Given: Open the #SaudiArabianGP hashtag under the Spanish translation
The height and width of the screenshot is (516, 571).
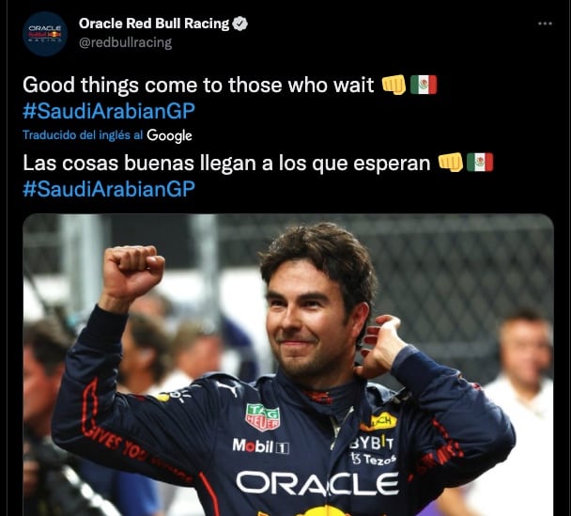Looking at the screenshot, I should point(109,189).
